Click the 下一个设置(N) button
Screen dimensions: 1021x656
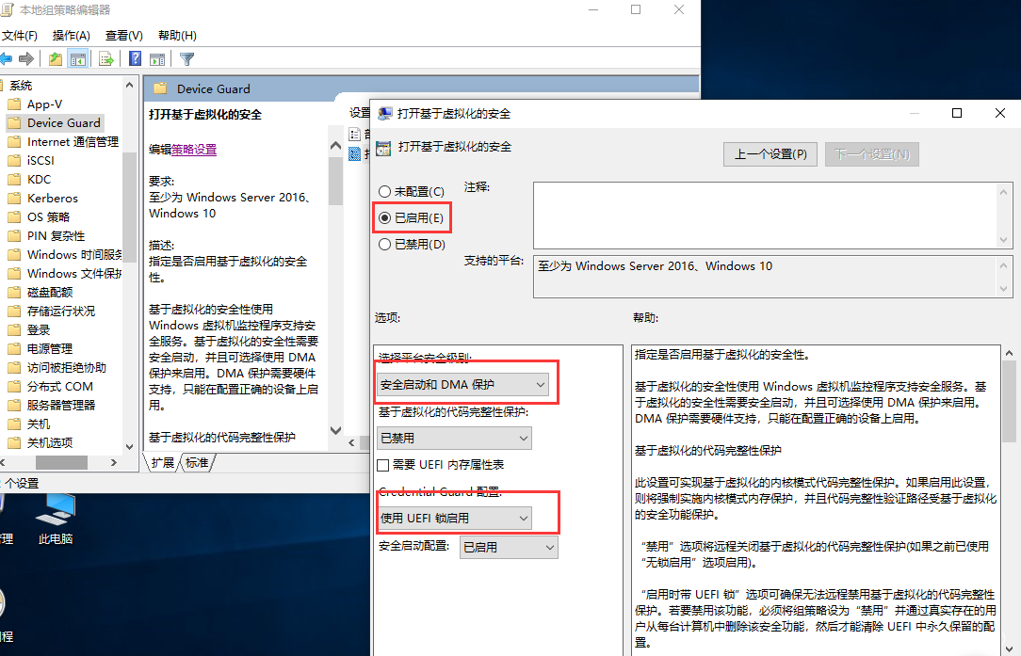tap(872, 154)
